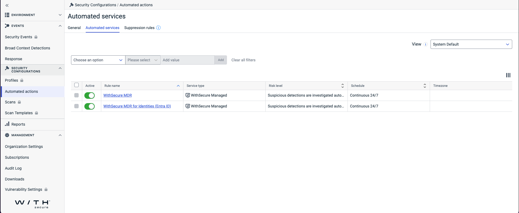
Task: Open Downloads in sidebar
Action: [14, 179]
